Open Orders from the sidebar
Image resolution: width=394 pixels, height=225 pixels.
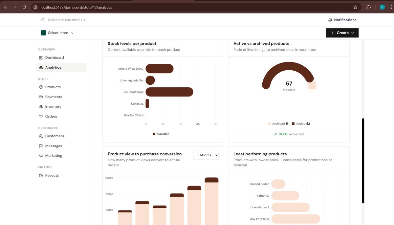(x=61, y=116)
